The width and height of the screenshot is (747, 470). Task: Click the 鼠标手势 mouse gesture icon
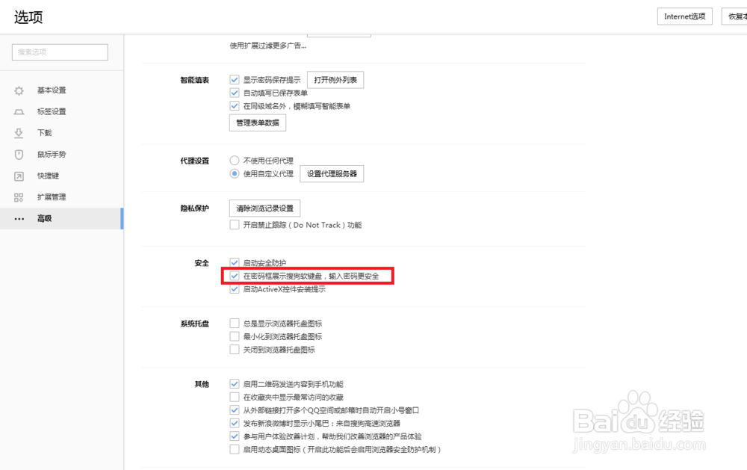pos(19,154)
